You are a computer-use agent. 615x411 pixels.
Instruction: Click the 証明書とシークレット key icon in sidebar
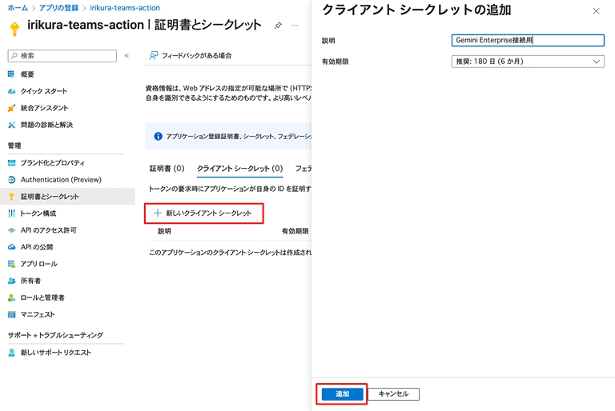pos(11,196)
